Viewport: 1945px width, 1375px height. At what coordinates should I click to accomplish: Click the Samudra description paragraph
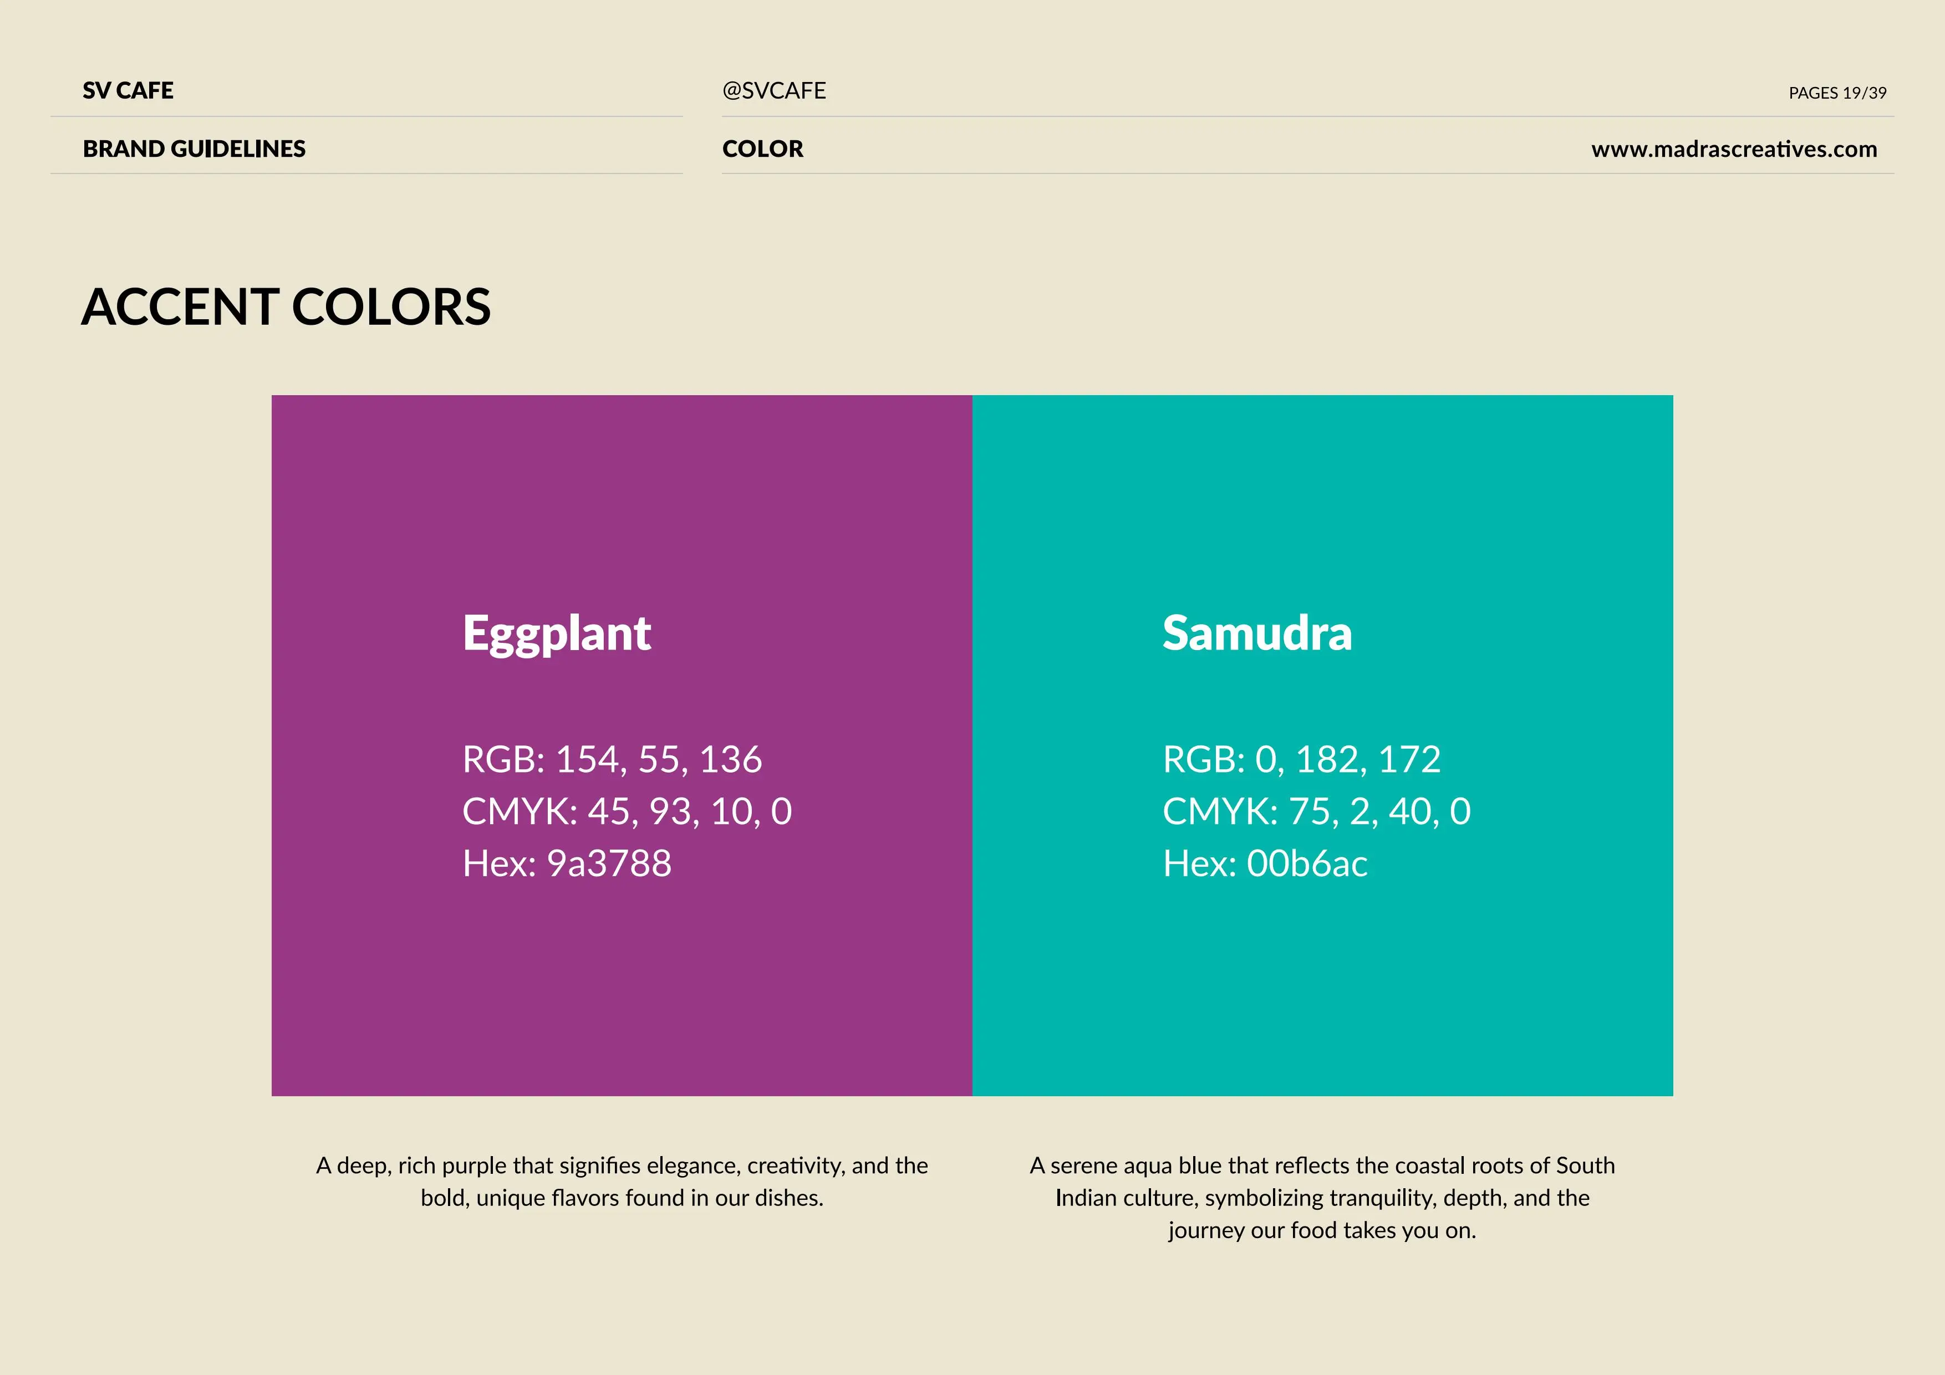pyautogui.click(x=1321, y=1197)
